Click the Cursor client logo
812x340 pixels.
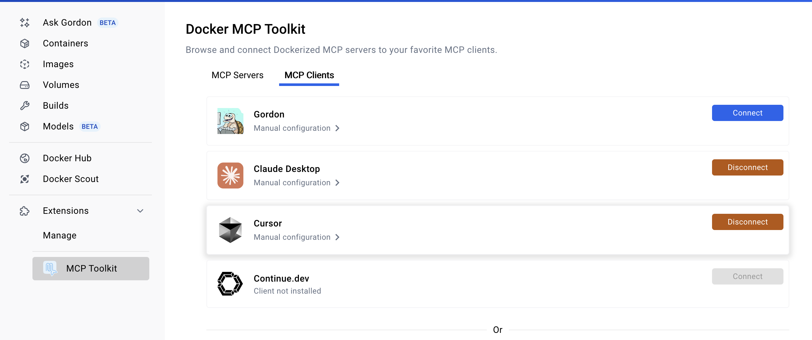(x=230, y=230)
